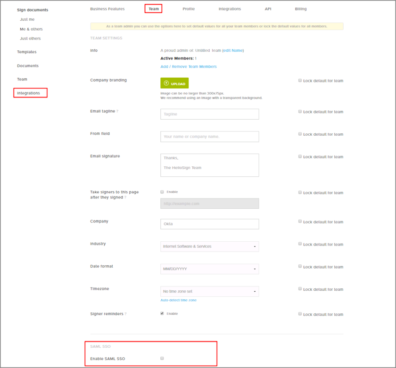The width and height of the screenshot is (396, 368).
Task: Select Integrations in the left sidebar
Action: point(29,93)
